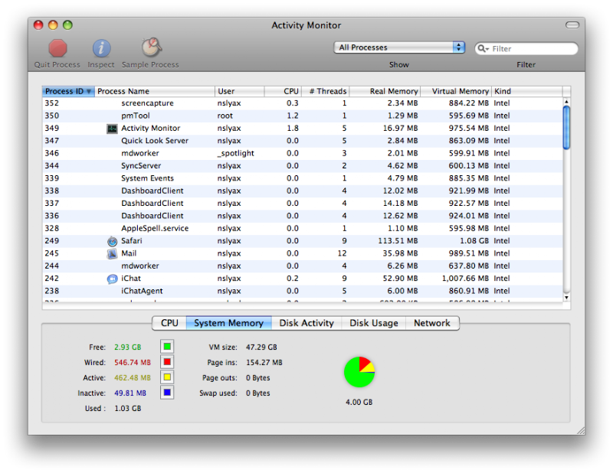Click the toolbar toggle pill button

coord(572,25)
